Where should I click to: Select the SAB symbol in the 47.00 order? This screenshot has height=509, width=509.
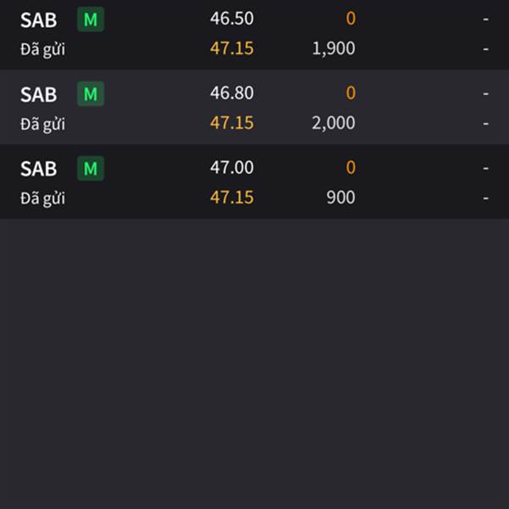pos(39,169)
